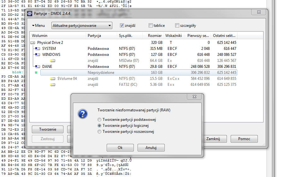Click first sector value '584 452 096'

coord(200,79)
